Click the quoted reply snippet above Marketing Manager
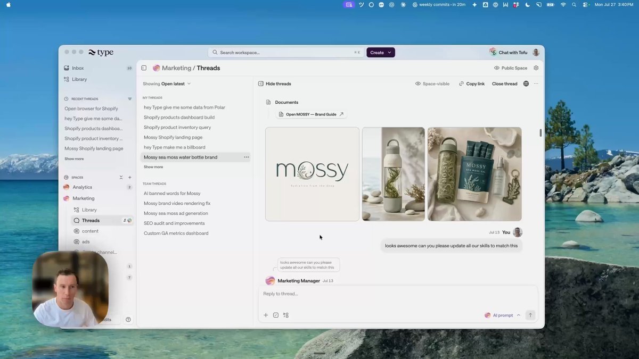Screen dimensions: 639x359 coord(308,265)
